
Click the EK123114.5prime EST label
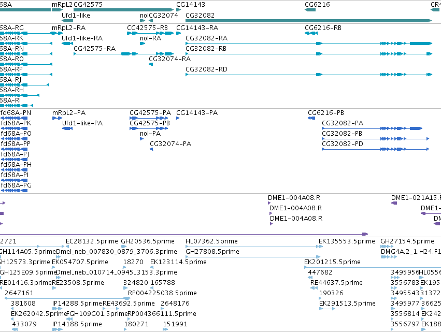click(x=178, y=262)
